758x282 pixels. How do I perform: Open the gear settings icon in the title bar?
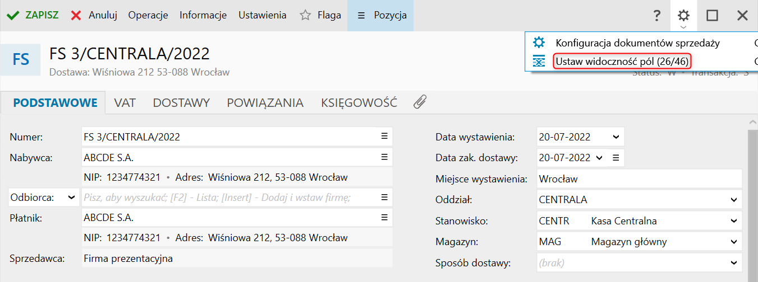point(683,16)
